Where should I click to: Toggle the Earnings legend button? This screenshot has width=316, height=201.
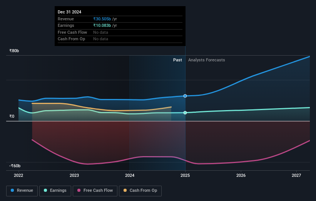coord(55,191)
